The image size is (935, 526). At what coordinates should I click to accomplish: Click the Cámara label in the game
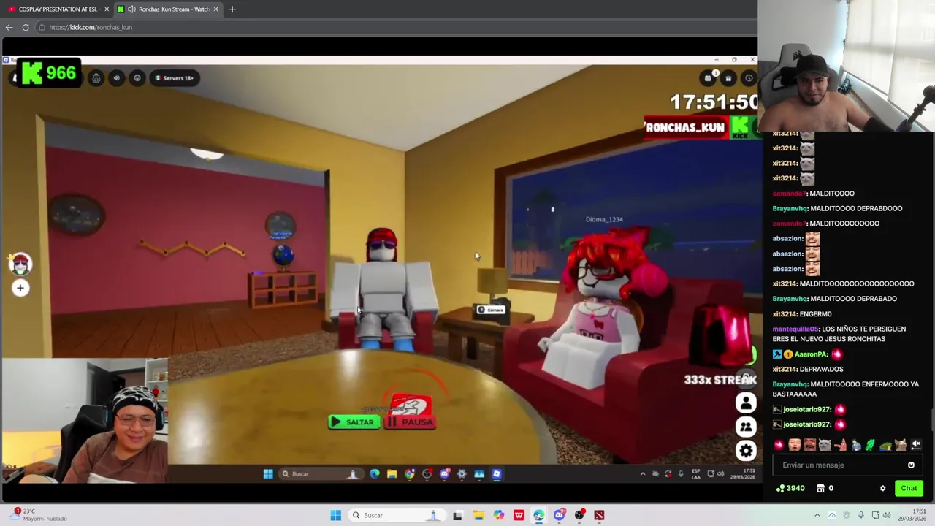click(x=491, y=310)
